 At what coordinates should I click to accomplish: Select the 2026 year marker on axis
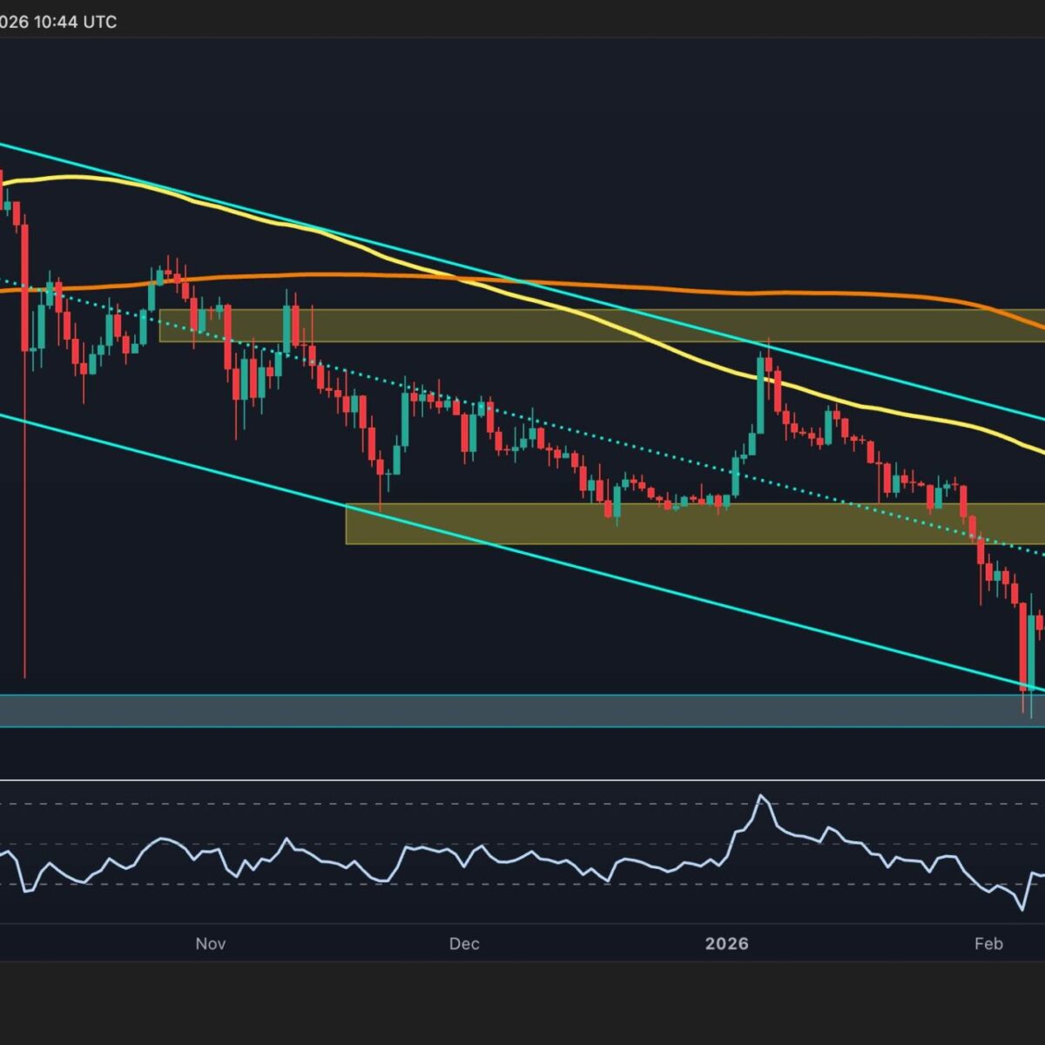[x=726, y=944]
